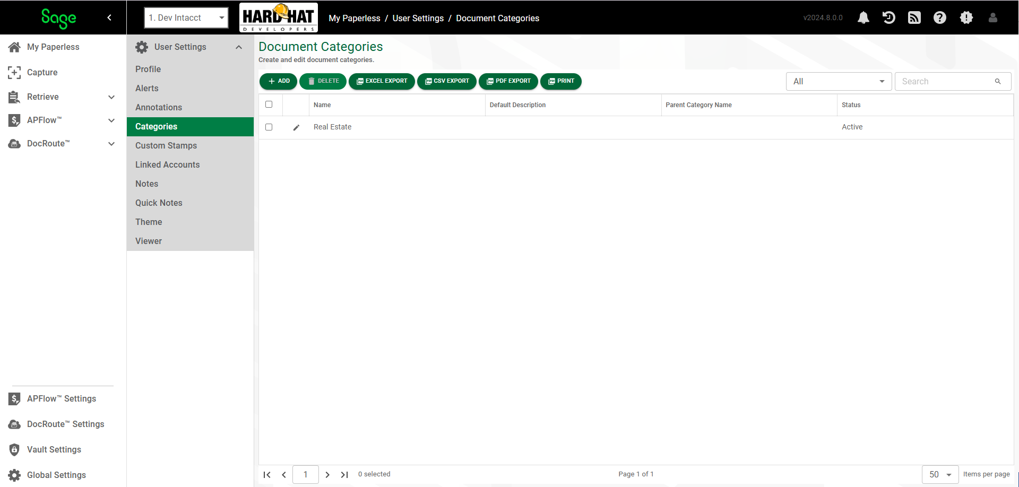
Task: Click in the Search field
Action: pos(953,81)
